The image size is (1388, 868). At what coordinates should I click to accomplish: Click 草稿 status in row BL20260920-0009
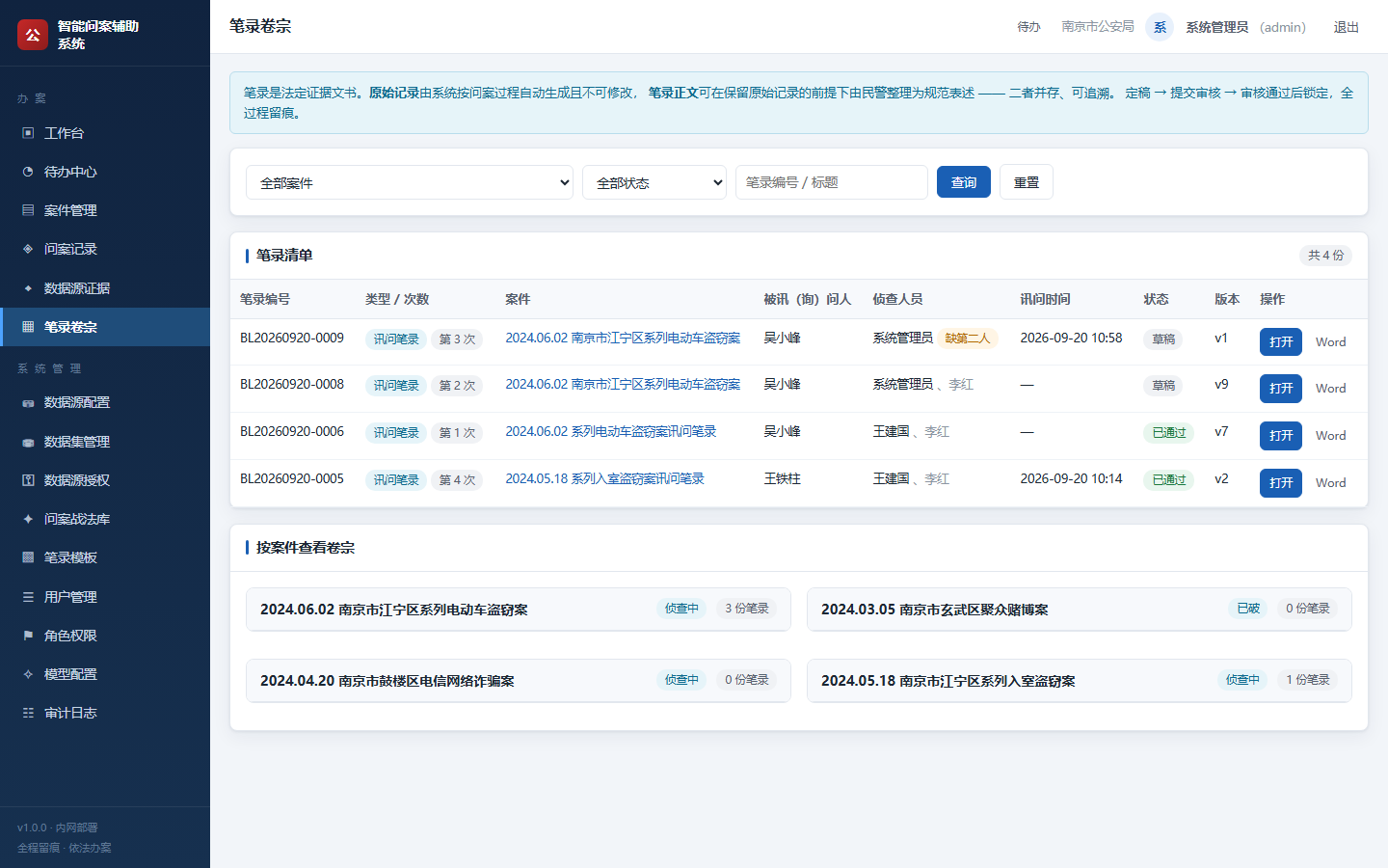point(1163,339)
